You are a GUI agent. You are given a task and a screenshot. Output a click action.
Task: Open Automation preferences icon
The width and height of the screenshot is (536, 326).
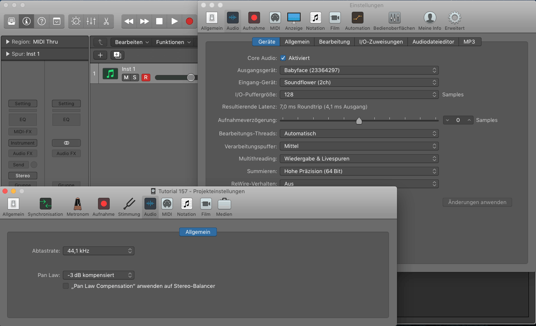(357, 21)
